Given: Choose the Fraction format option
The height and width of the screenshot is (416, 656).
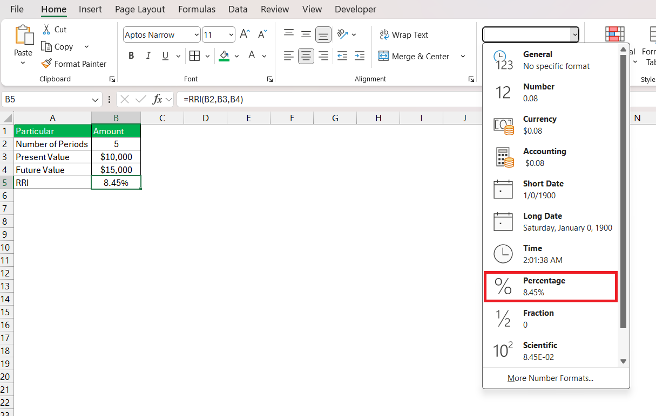Looking at the screenshot, I should coord(551,319).
